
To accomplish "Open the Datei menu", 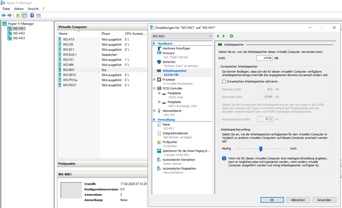I will point(6,9).
